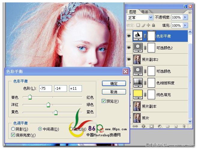Add a layer mask icon

151,126
